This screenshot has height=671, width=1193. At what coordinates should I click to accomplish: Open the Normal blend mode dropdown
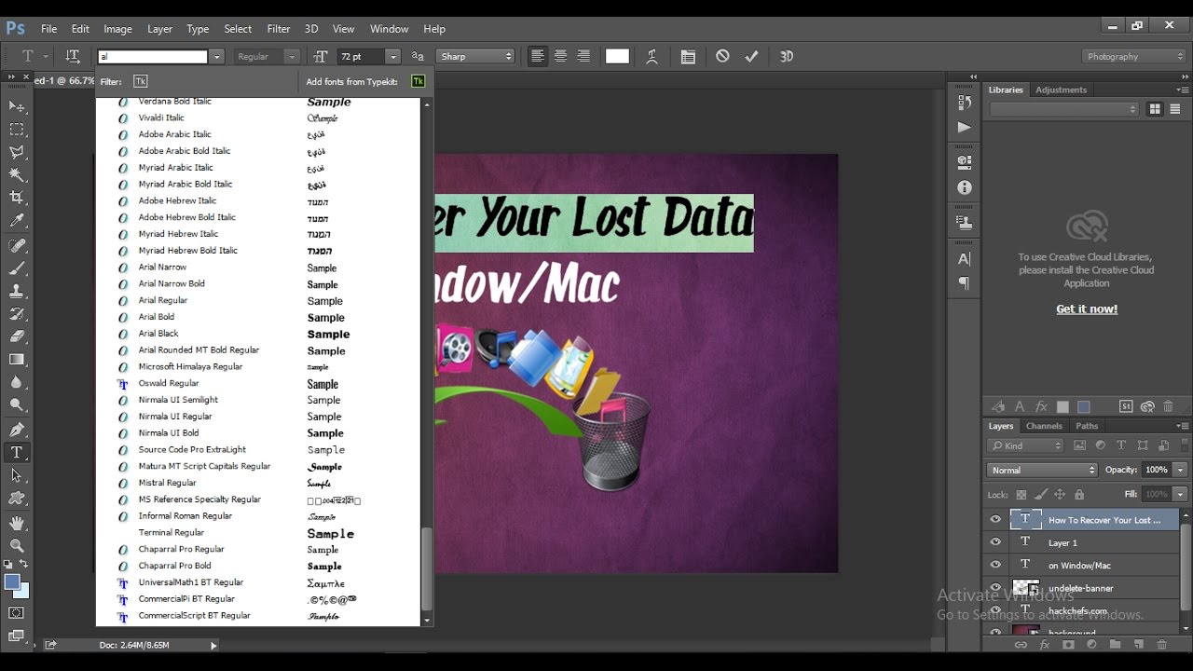[1042, 470]
